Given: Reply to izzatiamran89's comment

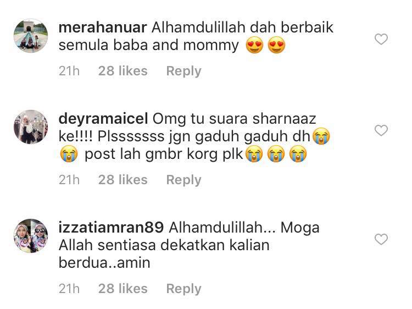Looking at the screenshot, I should [x=183, y=289].
